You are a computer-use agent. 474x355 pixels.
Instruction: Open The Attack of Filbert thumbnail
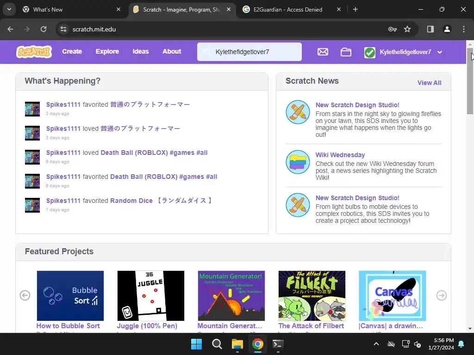pos(312,295)
